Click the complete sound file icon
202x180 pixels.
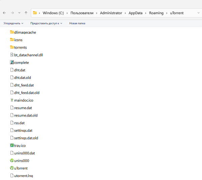coord(12,62)
